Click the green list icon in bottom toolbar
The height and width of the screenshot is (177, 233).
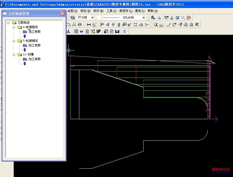click(125, 31)
